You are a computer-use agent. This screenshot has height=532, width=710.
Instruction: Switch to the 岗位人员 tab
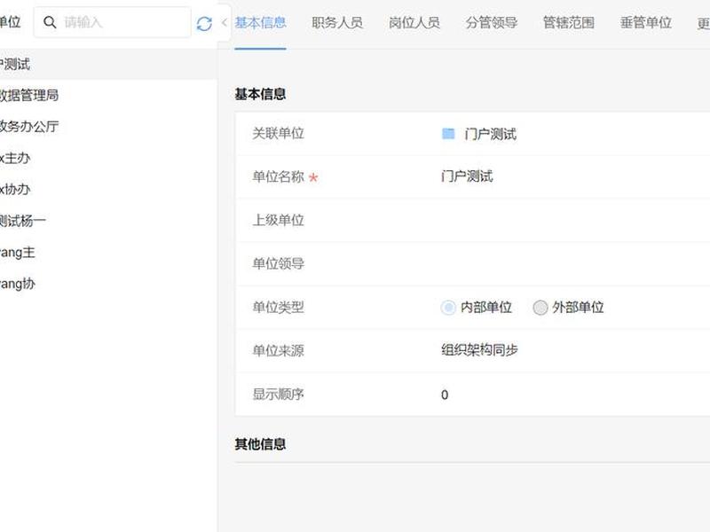coord(414,23)
